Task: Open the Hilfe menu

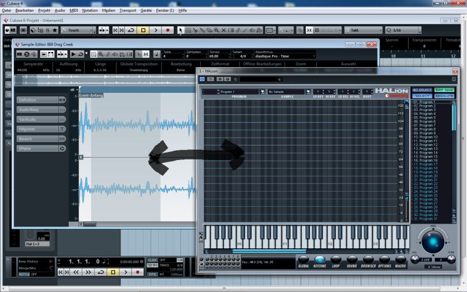Action: coord(183,11)
